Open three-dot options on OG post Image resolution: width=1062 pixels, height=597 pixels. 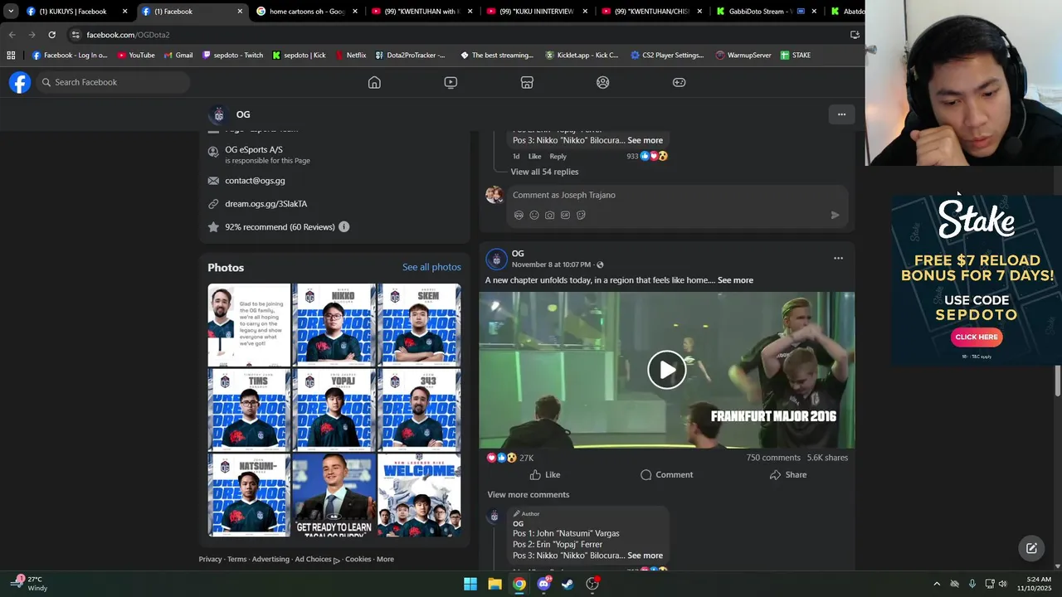pos(838,258)
